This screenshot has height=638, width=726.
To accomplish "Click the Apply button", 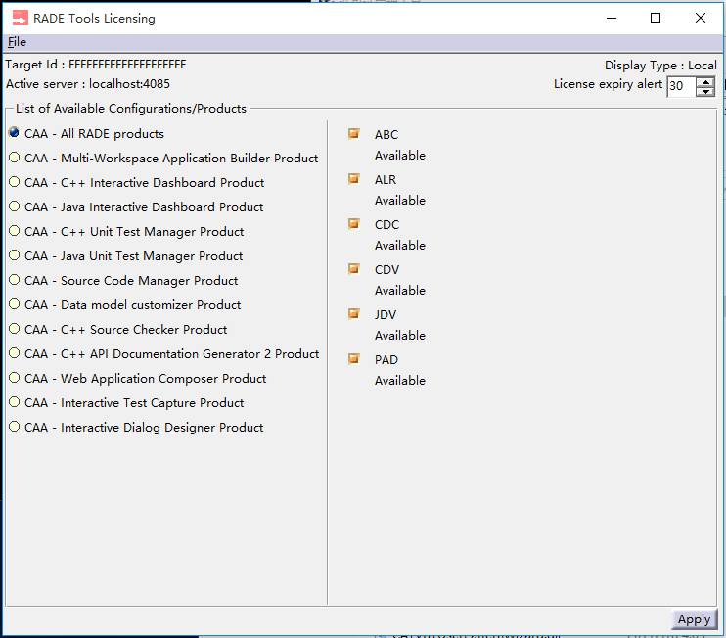I will click(x=694, y=619).
